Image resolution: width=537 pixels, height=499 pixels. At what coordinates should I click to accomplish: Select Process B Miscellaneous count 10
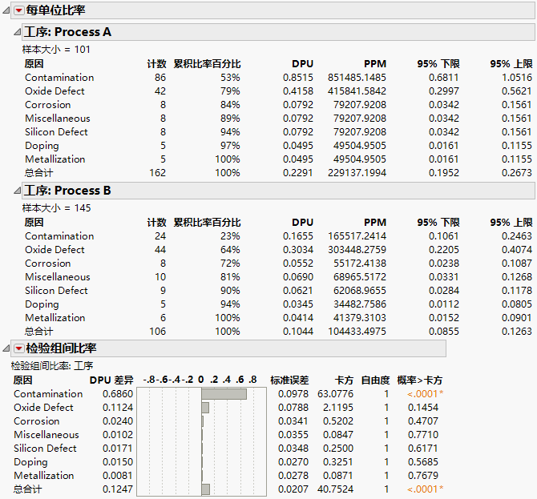160,277
